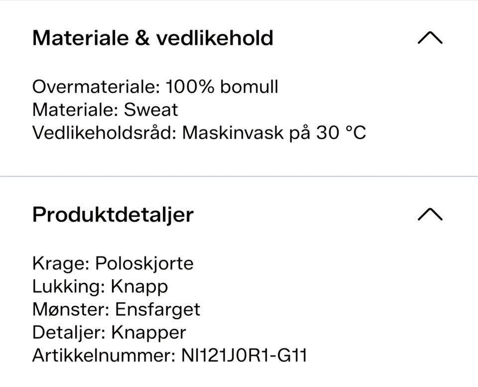
Task: Click the 100% bomull value
Action: [x=222, y=87]
